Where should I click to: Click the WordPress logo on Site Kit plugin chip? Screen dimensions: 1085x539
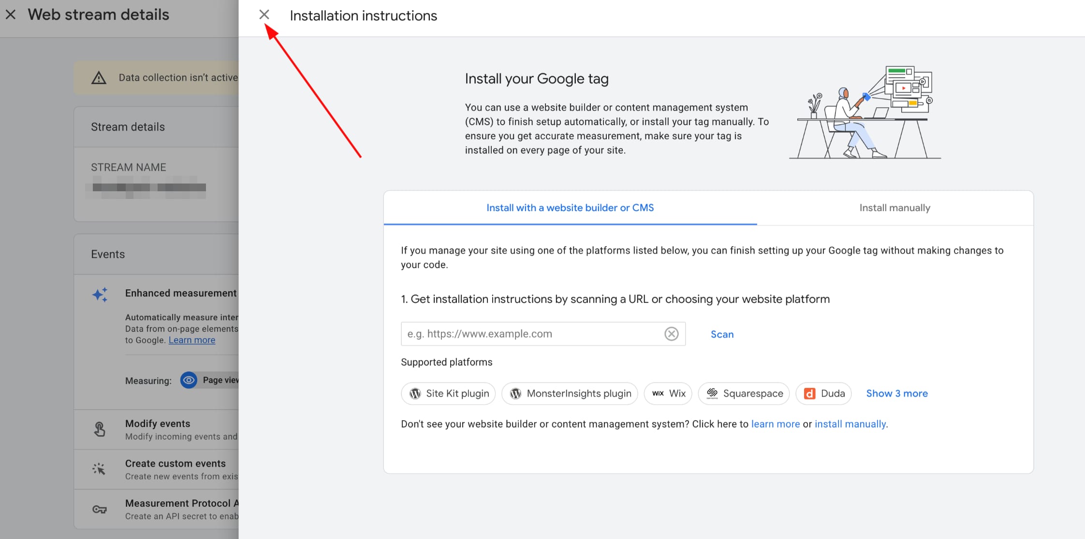416,393
